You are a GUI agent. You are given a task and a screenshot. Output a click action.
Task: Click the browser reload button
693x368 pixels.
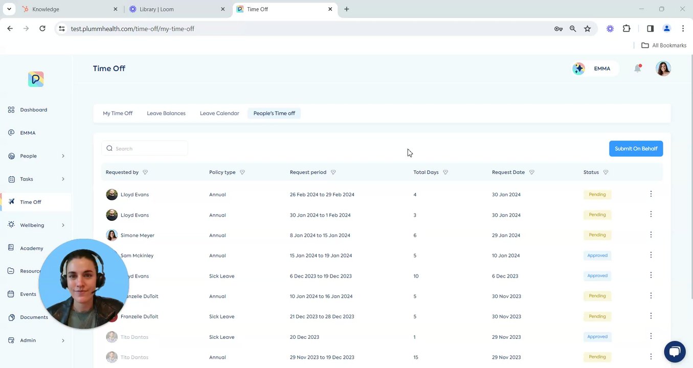(x=42, y=29)
